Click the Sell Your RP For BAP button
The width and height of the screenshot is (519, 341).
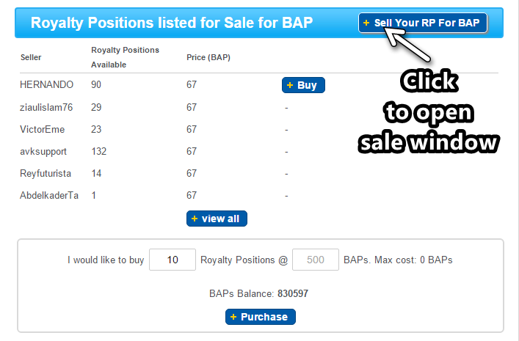pos(422,23)
